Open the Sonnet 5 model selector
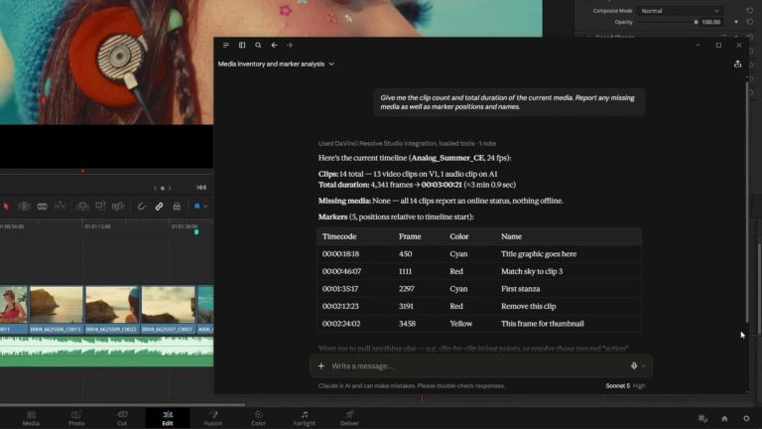The height and width of the screenshot is (429, 762). click(x=618, y=385)
